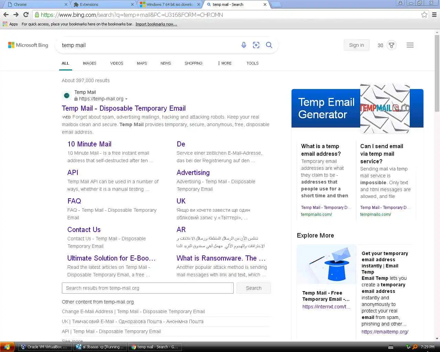Click Import bookmarks now link
The image size is (440, 352).
pyautogui.click(x=156, y=24)
